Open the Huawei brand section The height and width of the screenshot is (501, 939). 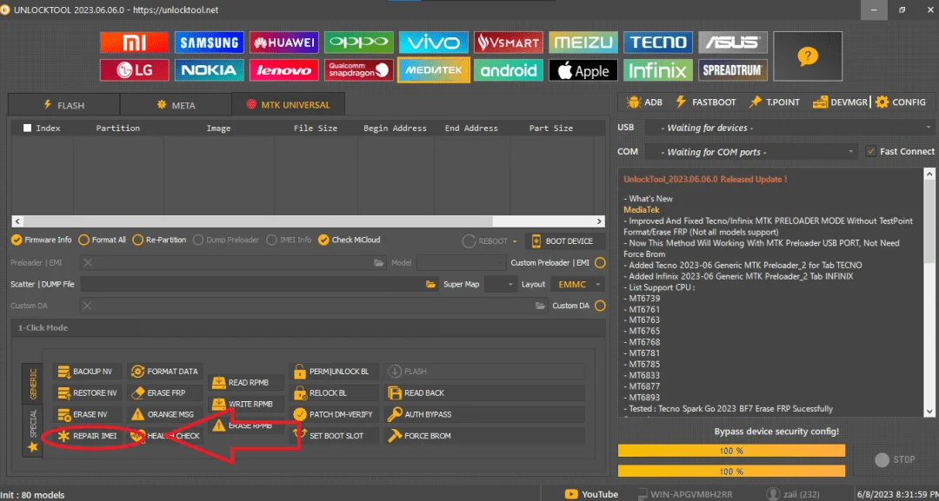point(283,42)
